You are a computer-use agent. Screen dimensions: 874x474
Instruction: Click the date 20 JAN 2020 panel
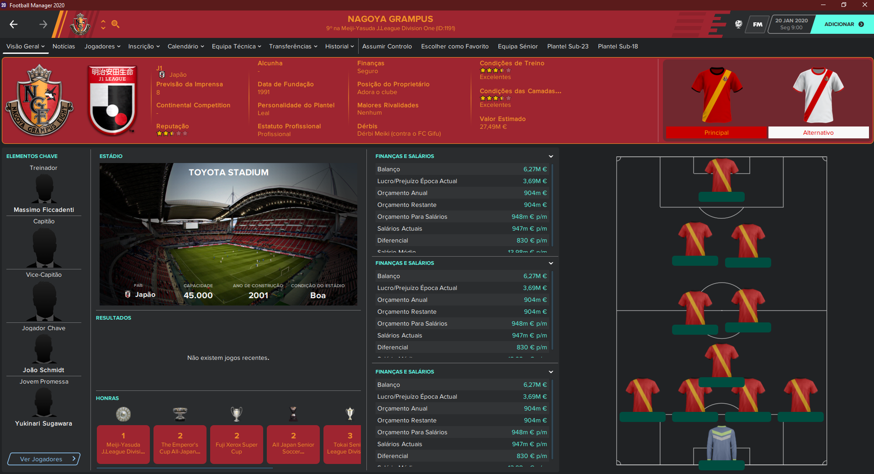click(791, 24)
